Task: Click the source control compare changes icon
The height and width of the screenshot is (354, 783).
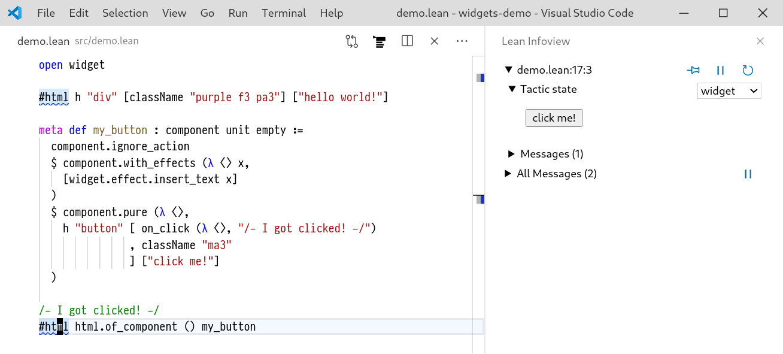Action: [x=351, y=41]
